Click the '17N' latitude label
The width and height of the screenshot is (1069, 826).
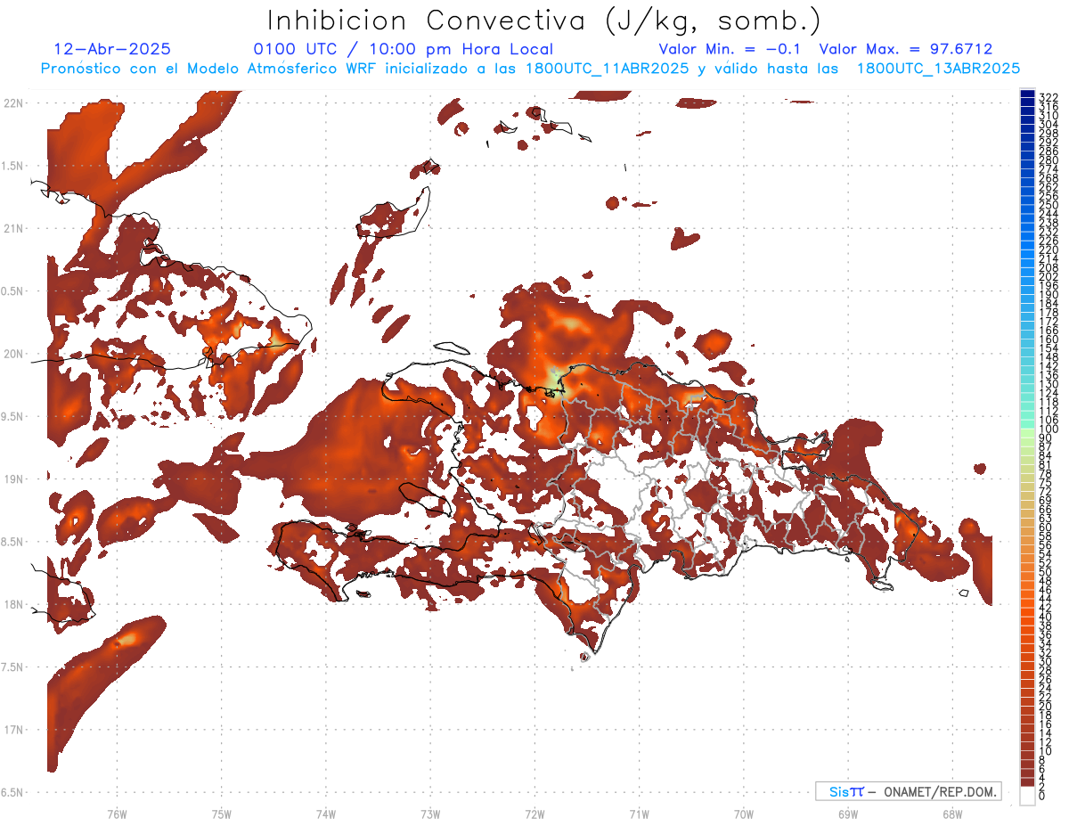13,730
